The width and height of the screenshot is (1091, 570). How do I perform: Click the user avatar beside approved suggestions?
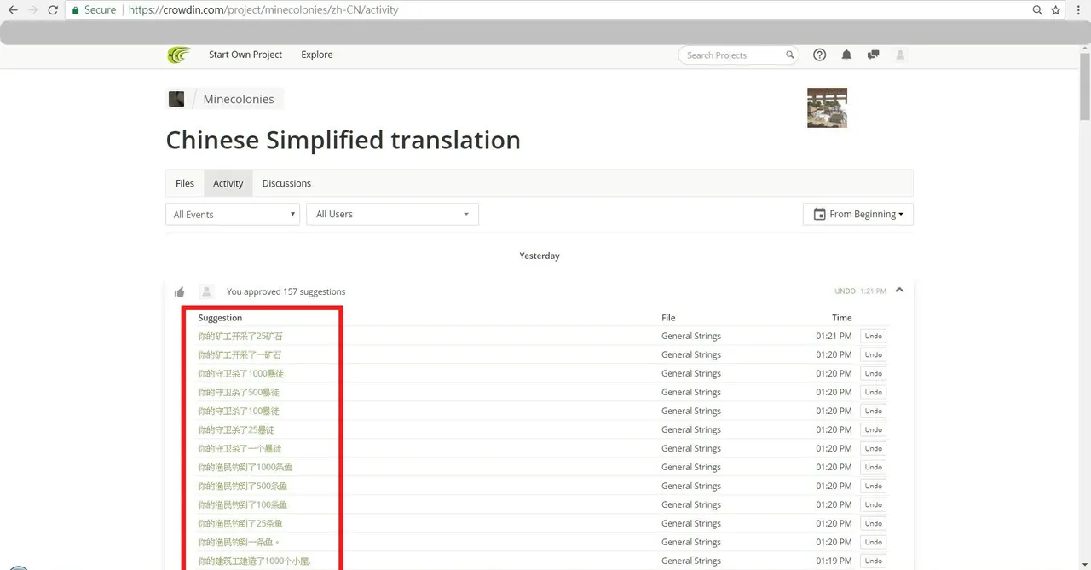coord(206,291)
